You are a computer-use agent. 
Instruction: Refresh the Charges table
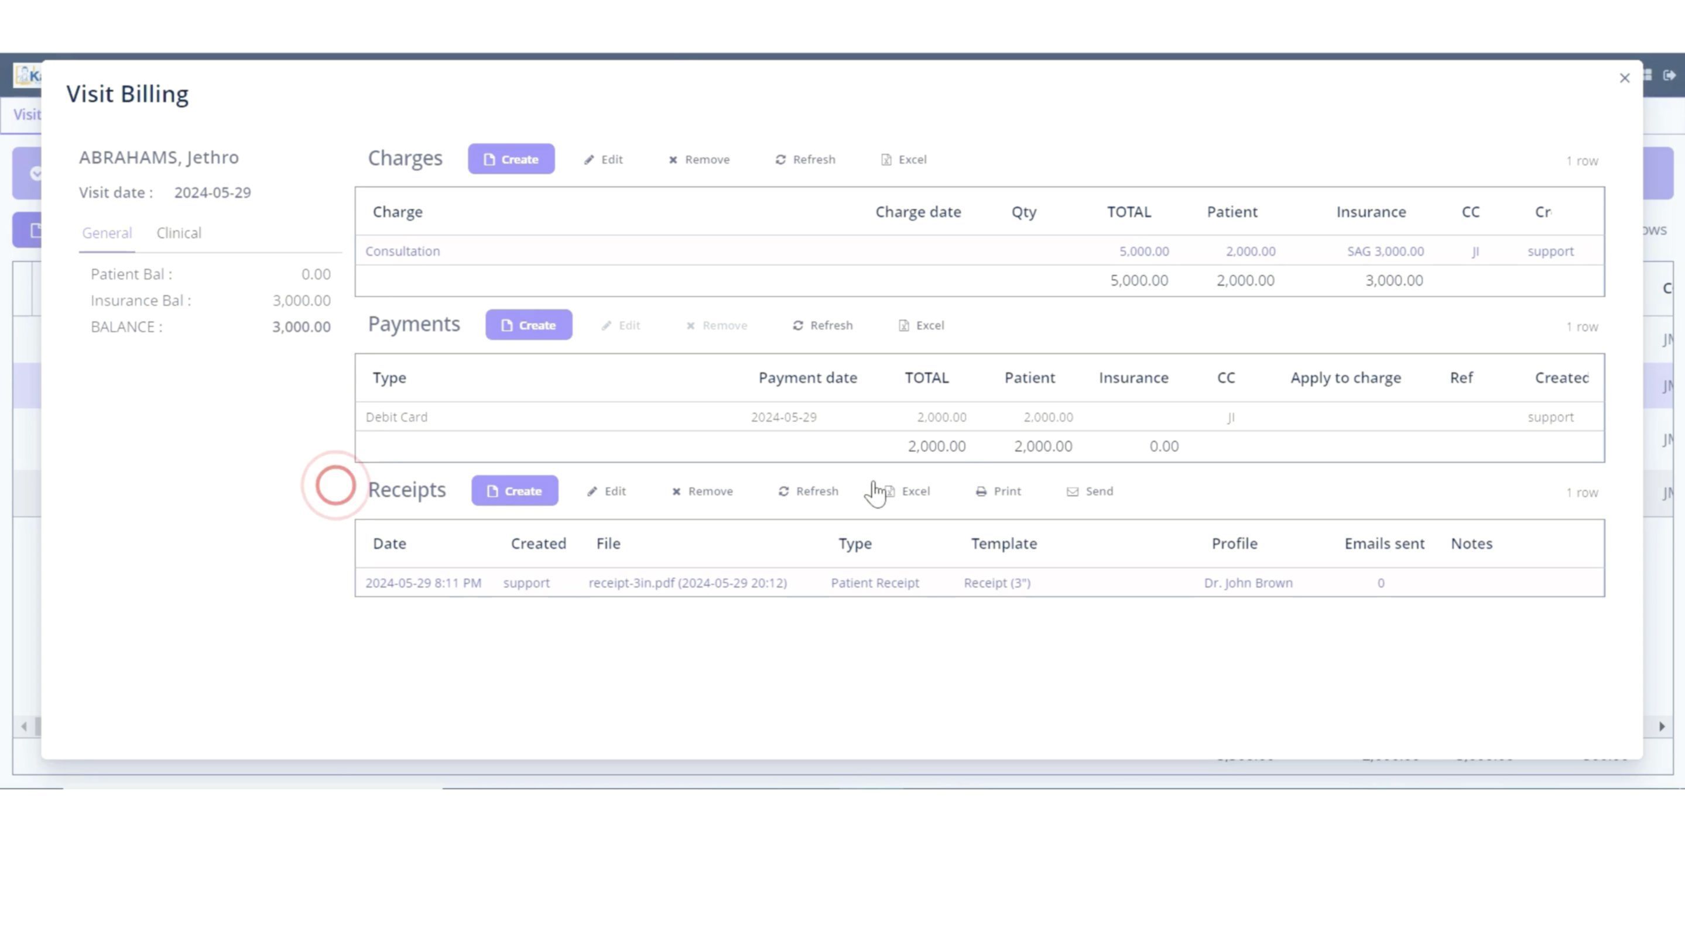[805, 160]
